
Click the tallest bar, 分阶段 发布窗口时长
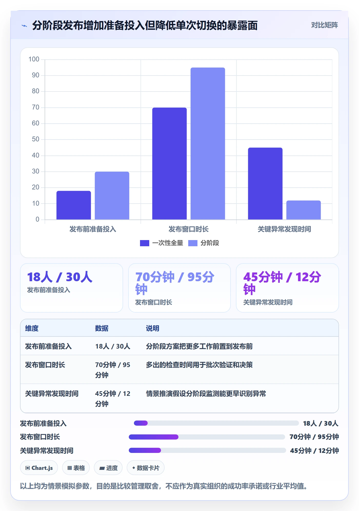coord(208,143)
